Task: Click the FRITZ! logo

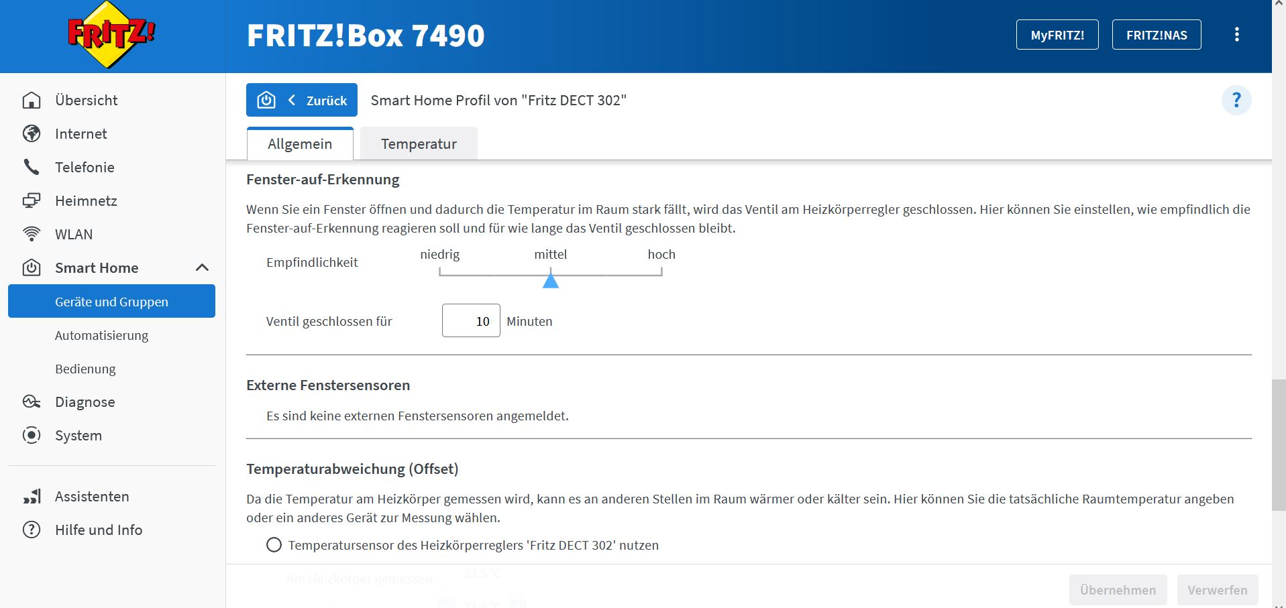Action: coord(111,35)
